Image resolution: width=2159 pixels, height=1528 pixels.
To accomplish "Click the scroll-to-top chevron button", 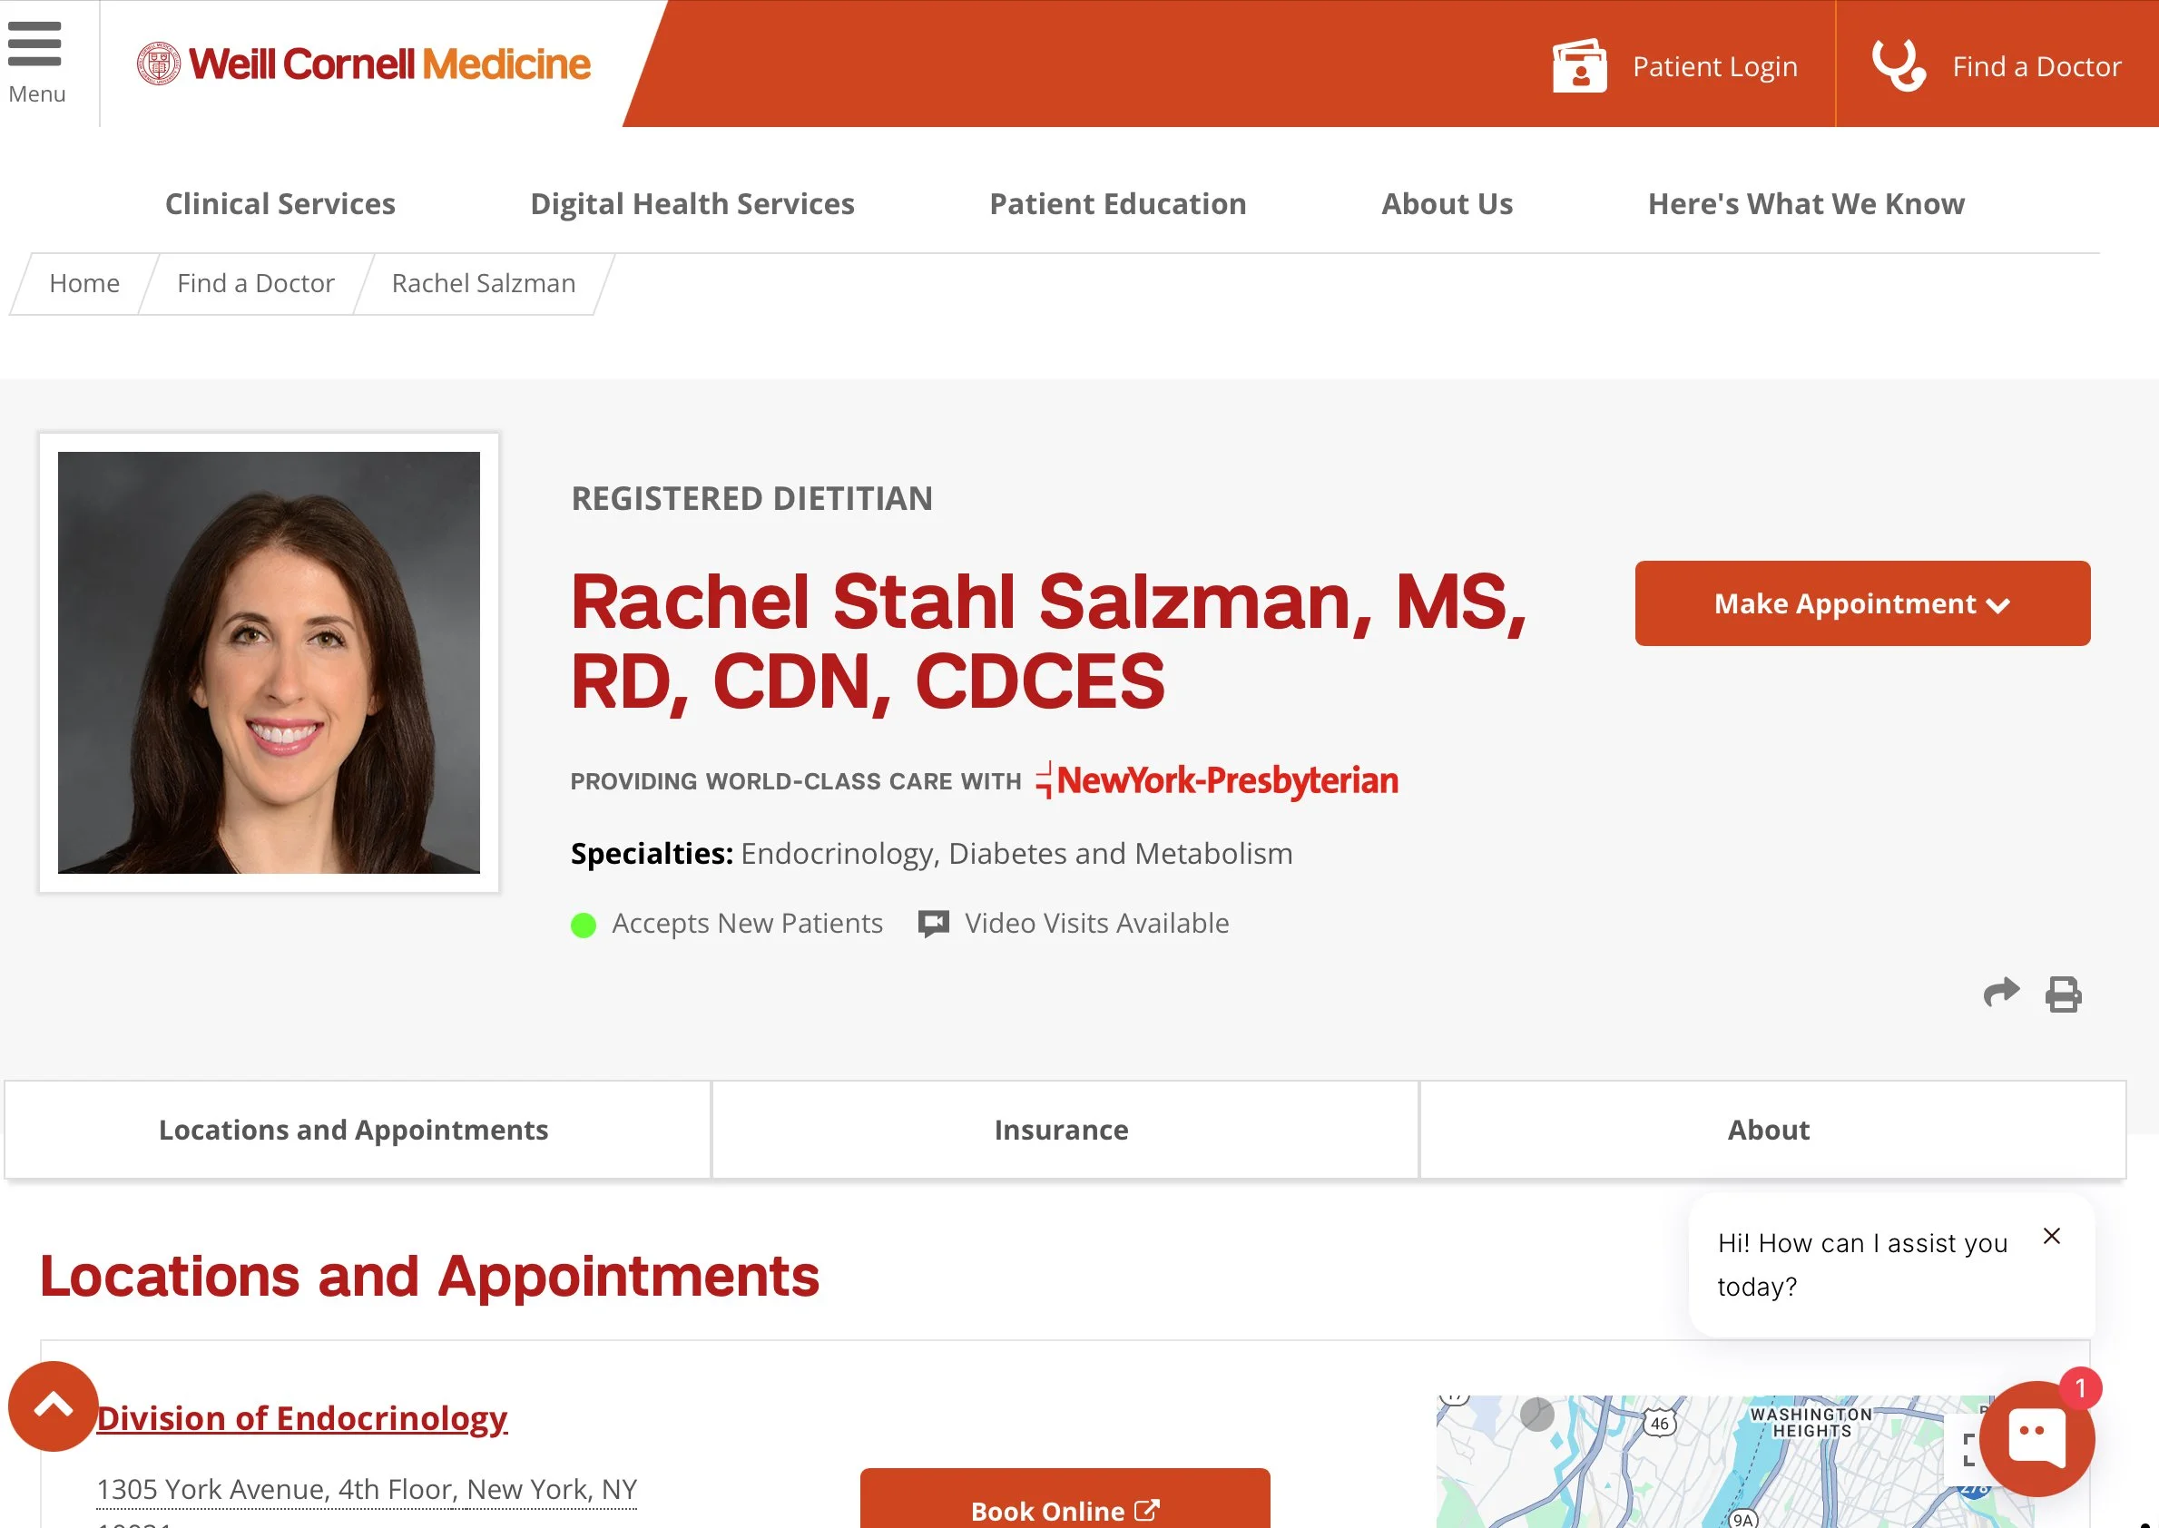I will pyautogui.click(x=54, y=1406).
